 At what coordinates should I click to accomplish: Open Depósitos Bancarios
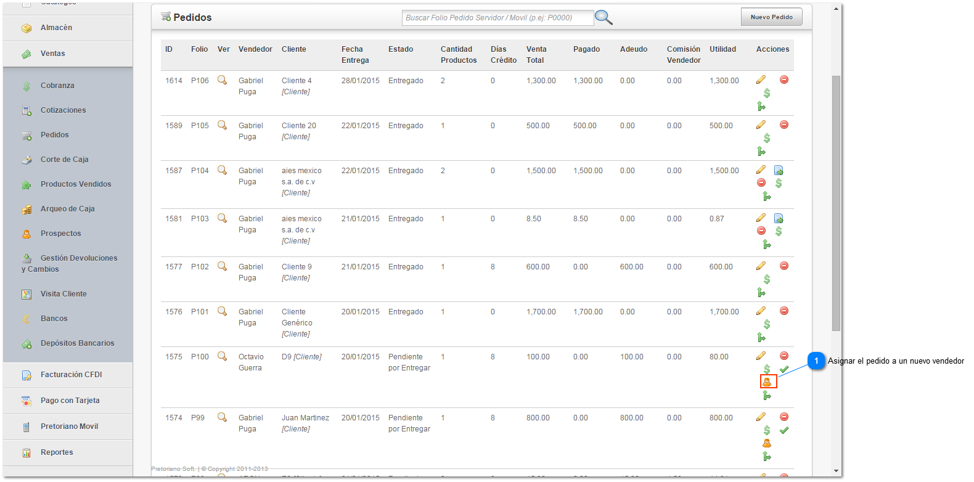coord(78,343)
